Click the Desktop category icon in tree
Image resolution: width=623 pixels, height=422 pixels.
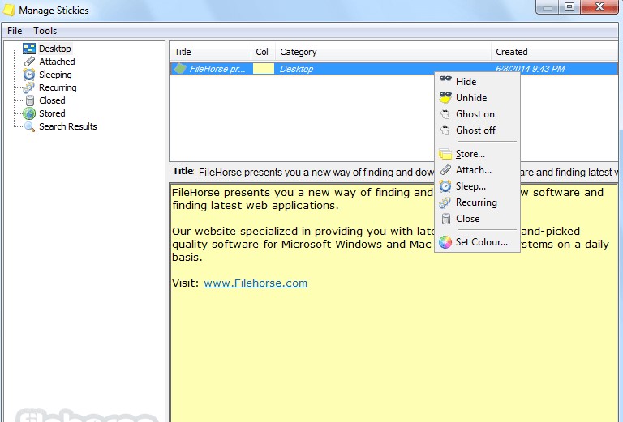point(29,49)
